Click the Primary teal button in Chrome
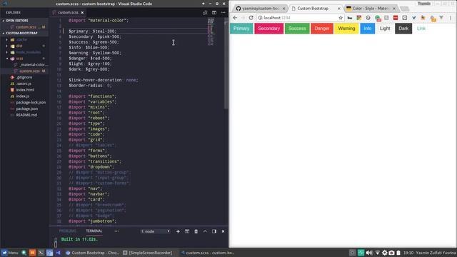Image resolution: width=457 pixels, height=257 pixels. click(x=241, y=29)
